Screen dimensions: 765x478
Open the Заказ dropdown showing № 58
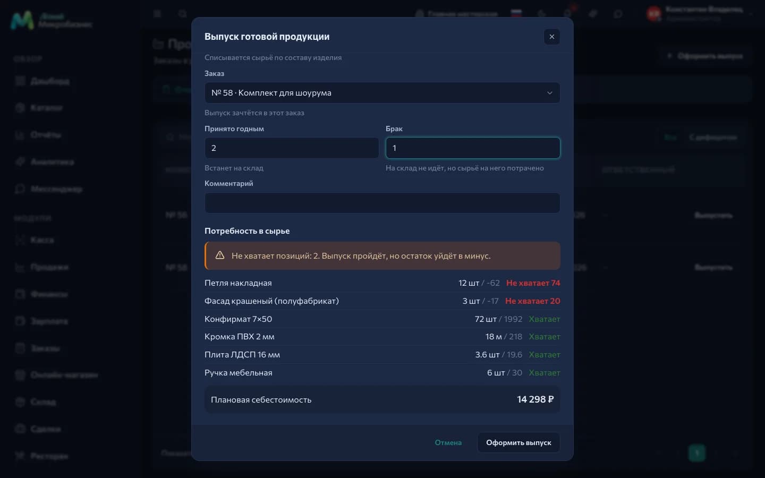382,93
